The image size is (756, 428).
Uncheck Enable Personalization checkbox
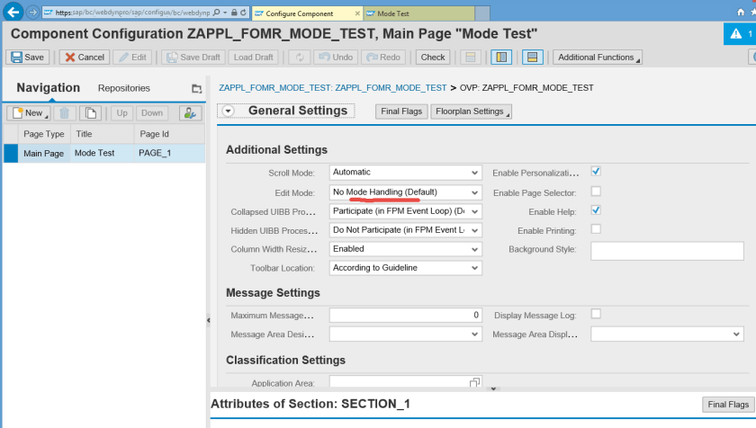pyautogui.click(x=596, y=171)
